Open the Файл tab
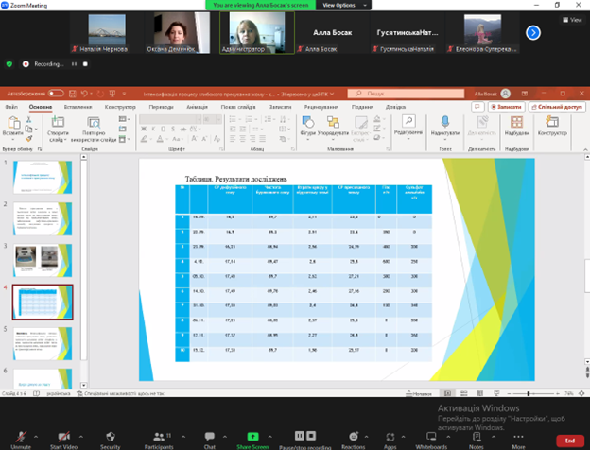590x450 pixels. (11, 107)
